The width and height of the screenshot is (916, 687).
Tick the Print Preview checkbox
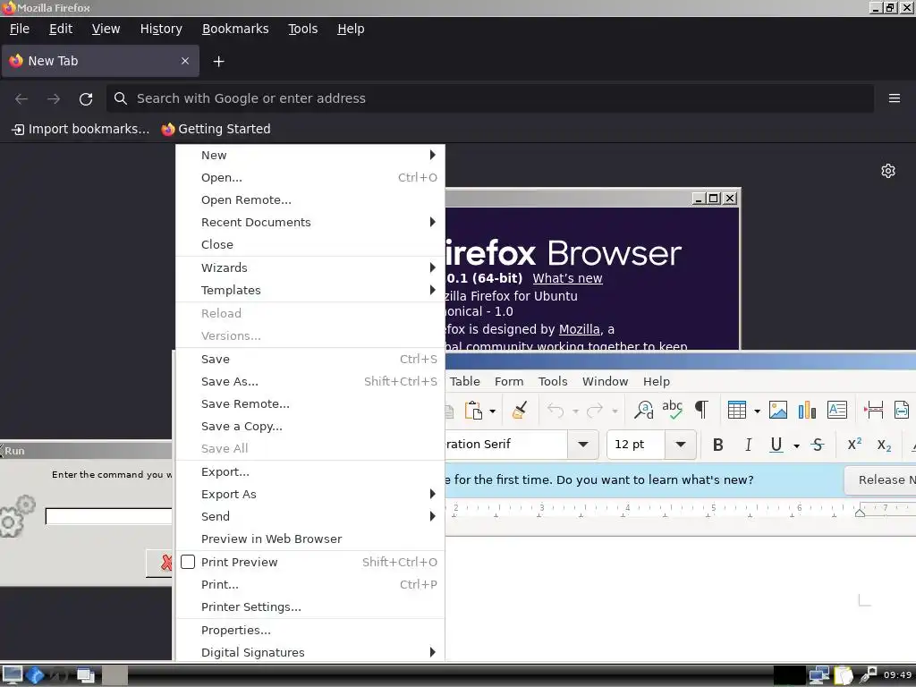(188, 562)
